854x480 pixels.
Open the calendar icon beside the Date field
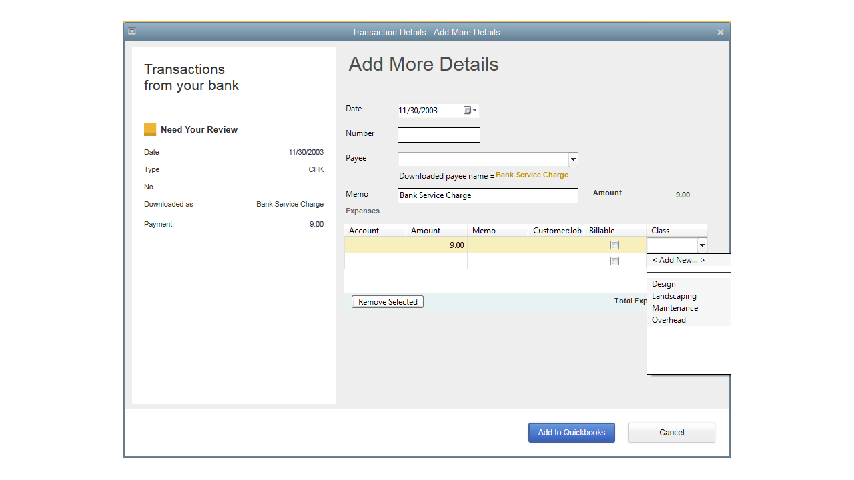(467, 110)
